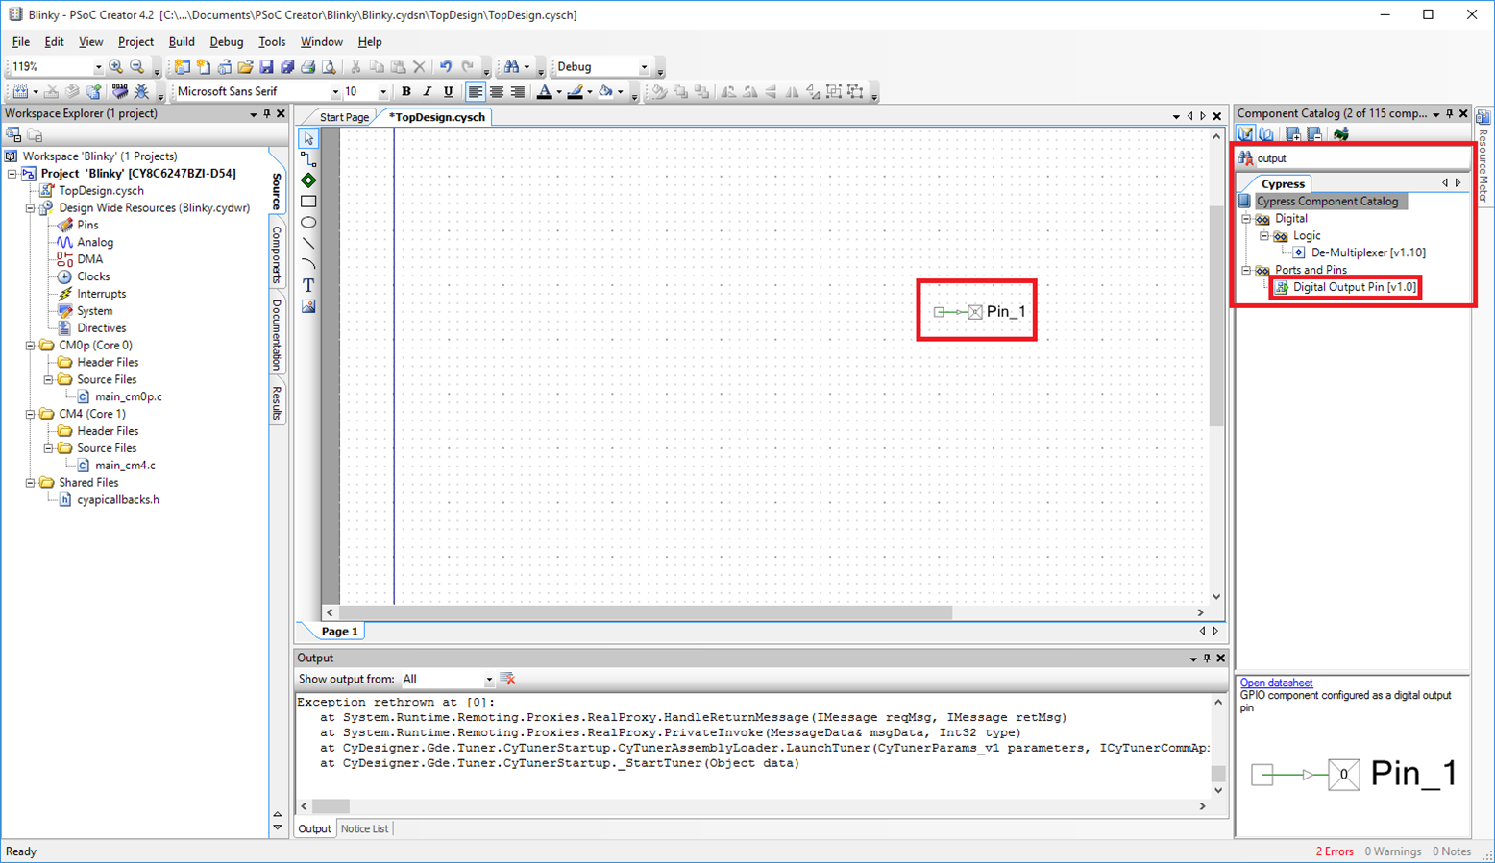The height and width of the screenshot is (863, 1495).
Task: Open the Components side tab in Workspace Explorer
Action: 277,253
